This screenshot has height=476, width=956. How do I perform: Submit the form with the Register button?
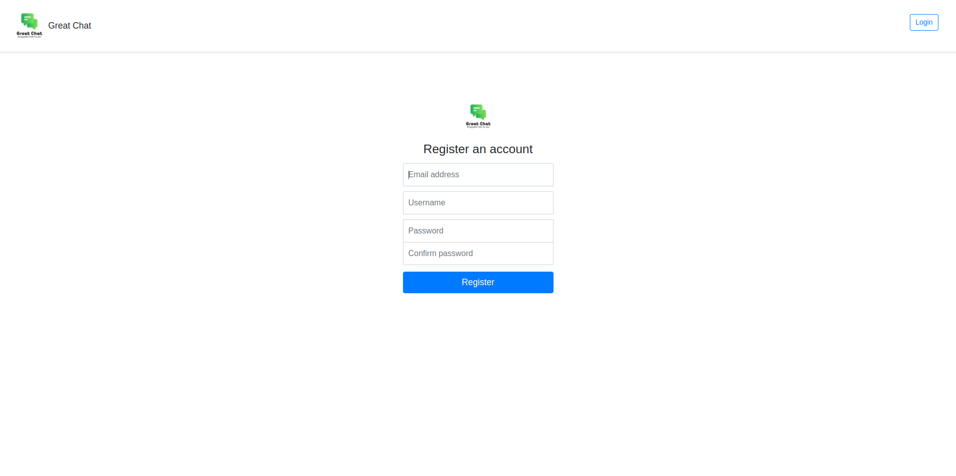[478, 282]
